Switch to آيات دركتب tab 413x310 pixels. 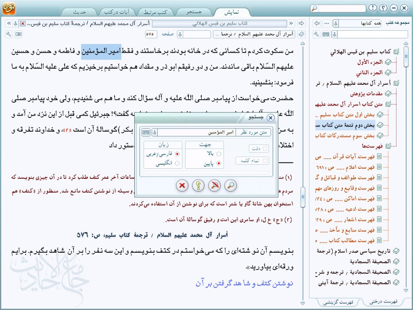117,12
